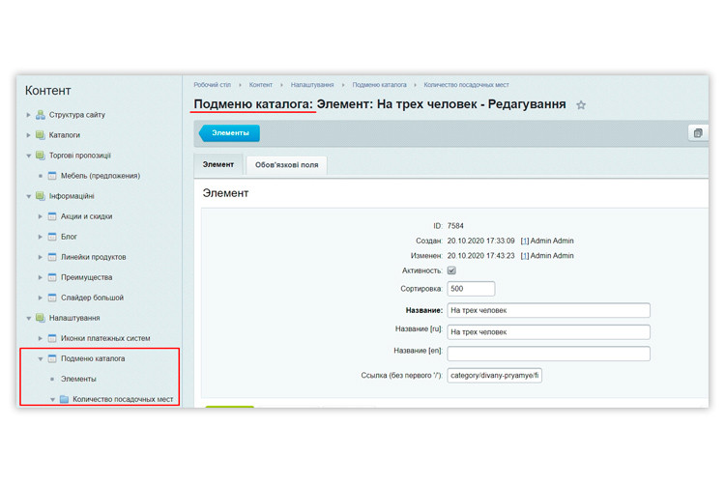Screen dimensions: 725x483
Task: Expand the Акции и скидки node
Action: 41,216
